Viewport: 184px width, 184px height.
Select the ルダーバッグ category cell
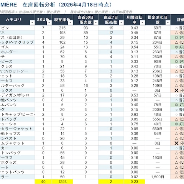pyautogui.click(x=17, y=85)
